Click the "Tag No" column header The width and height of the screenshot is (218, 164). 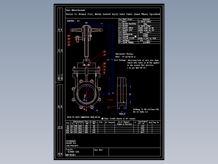[156, 122]
